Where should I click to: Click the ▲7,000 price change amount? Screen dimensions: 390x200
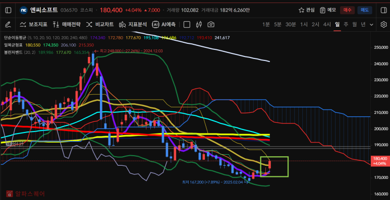pos(152,10)
